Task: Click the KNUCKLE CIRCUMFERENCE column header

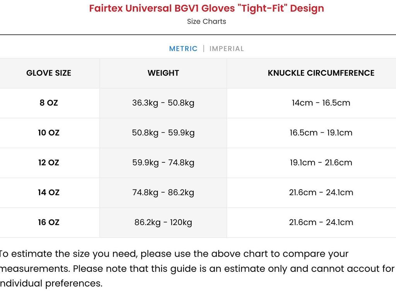Action: coord(321,73)
